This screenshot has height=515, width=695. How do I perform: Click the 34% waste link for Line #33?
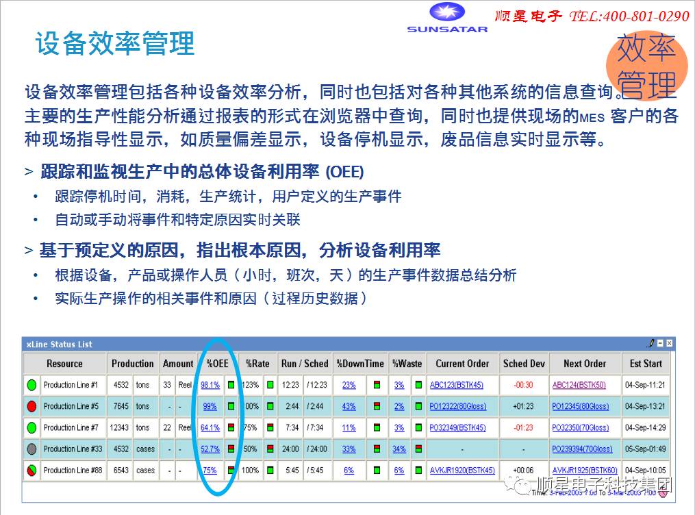click(x=399, y=449)
